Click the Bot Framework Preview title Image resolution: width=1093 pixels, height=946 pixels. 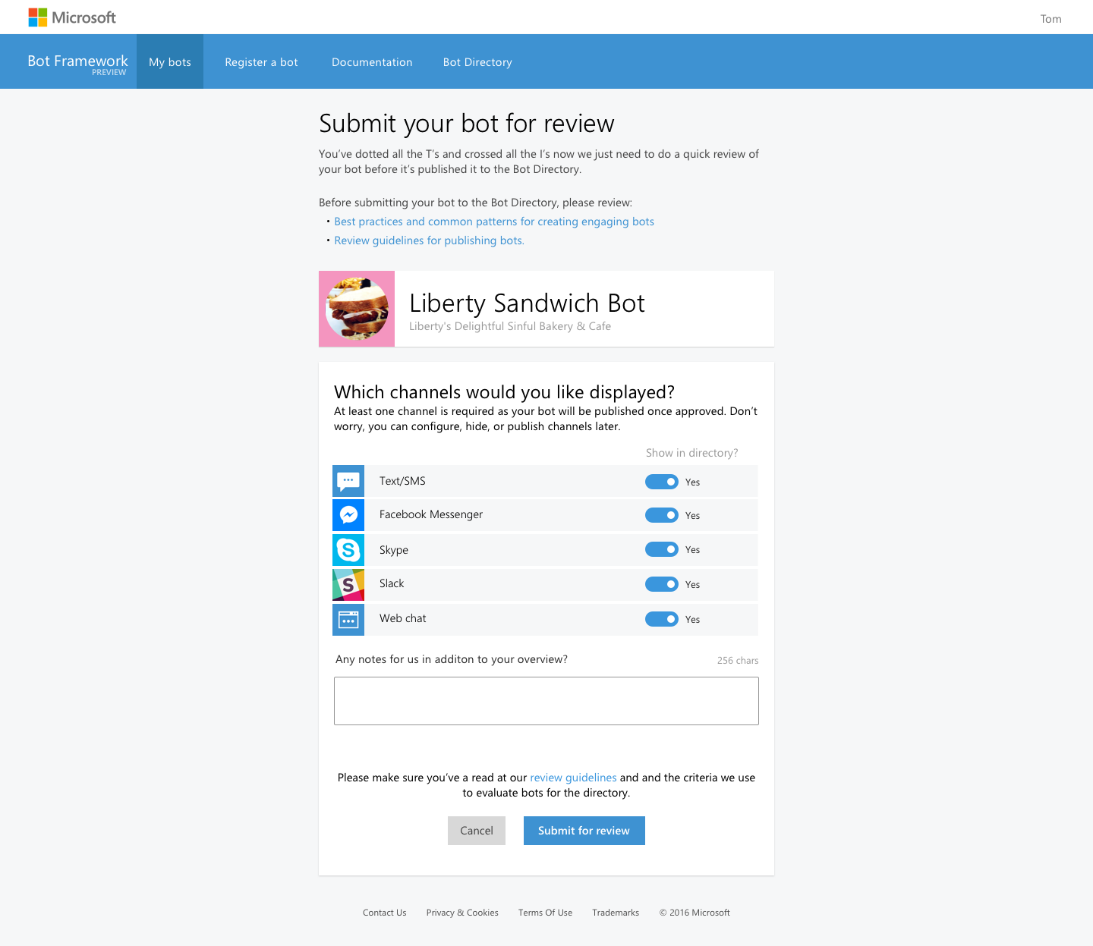click(77, 64)
